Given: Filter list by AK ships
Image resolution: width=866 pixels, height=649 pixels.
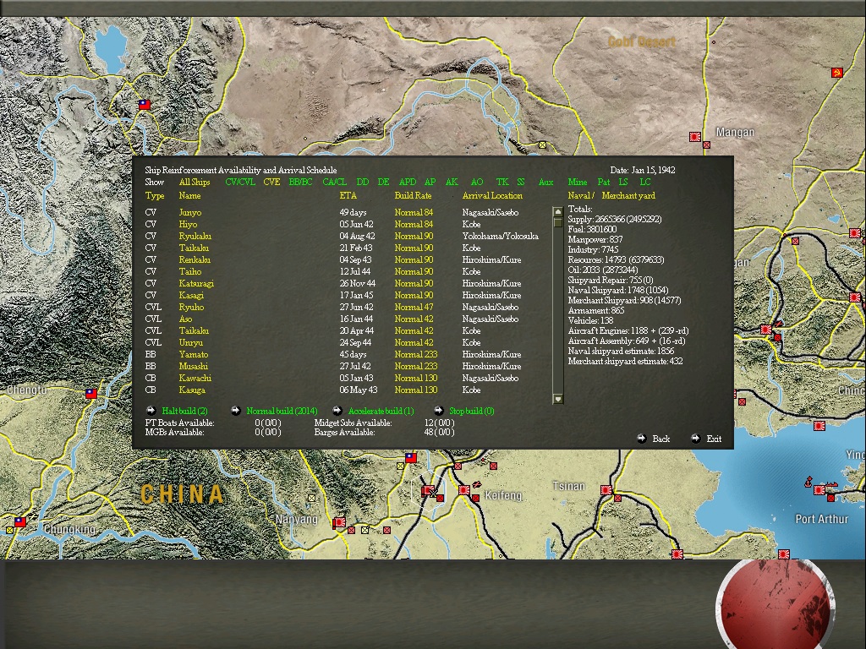Looking at the screenshot, I should (x=452, y=182).
